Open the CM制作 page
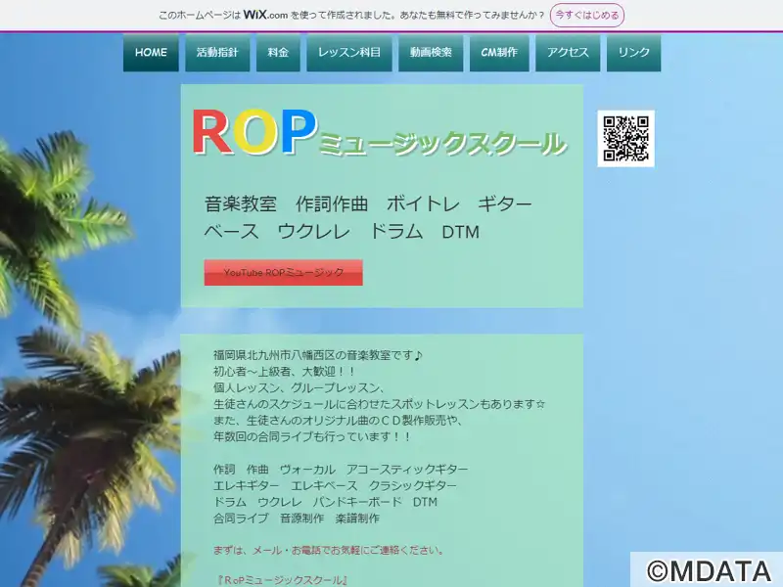Screen dimensions: 783x587 [x=499, y=53]
